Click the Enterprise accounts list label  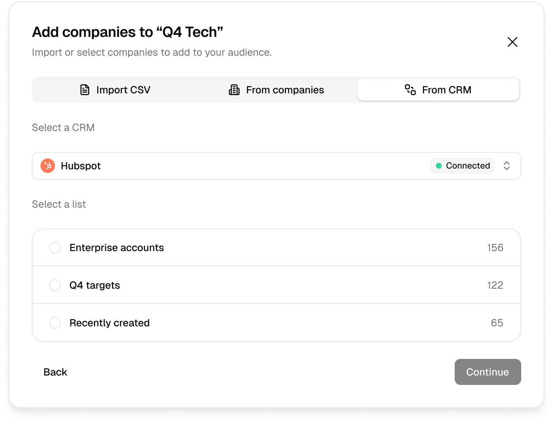point(117,247)
